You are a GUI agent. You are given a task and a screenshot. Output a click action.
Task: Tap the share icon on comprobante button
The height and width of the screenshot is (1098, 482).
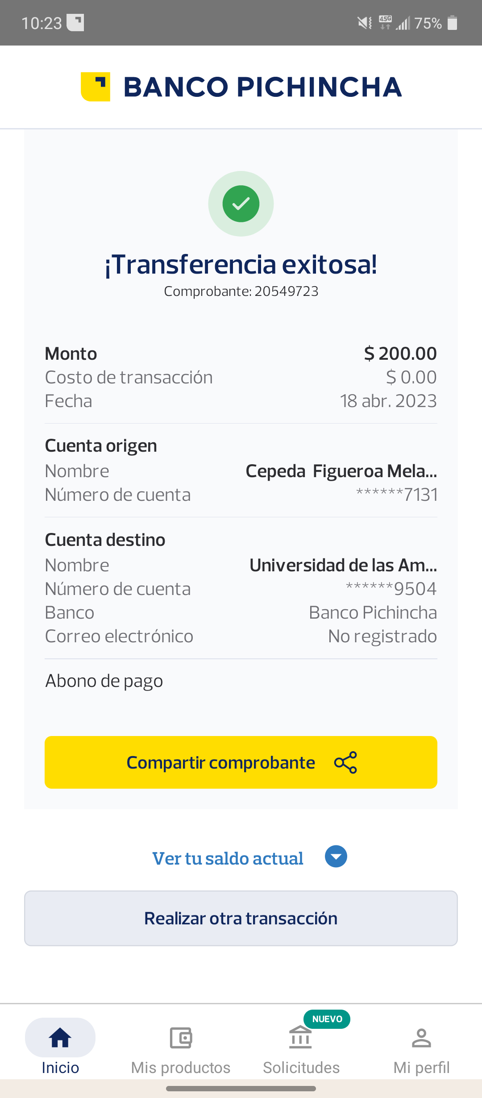point(345,762)
